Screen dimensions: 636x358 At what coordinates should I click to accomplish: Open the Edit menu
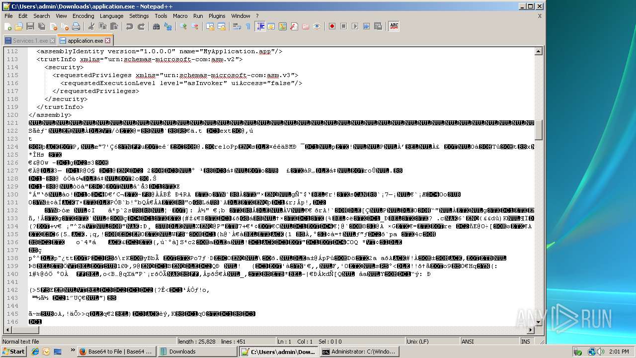click(23, 16)
